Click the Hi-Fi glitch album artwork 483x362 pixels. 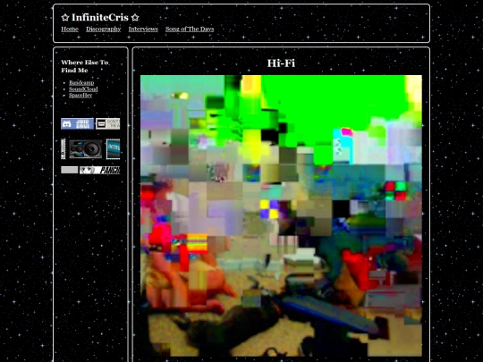point(281,215)
